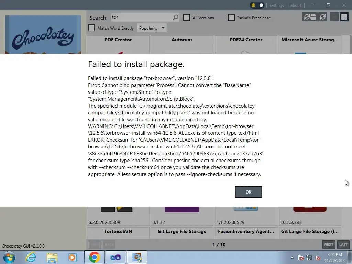Switch to the infinity-logo app in taskbar

[x=116, y=257]
